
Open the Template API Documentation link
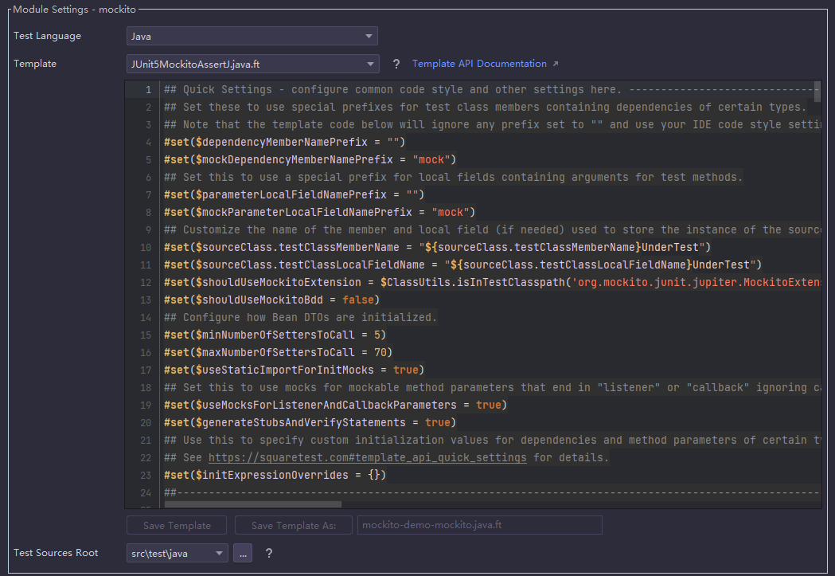click(479, 64)
